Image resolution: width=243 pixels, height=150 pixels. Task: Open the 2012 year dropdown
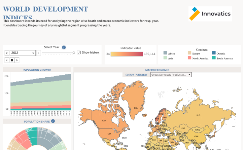click(x=23, y=53)
